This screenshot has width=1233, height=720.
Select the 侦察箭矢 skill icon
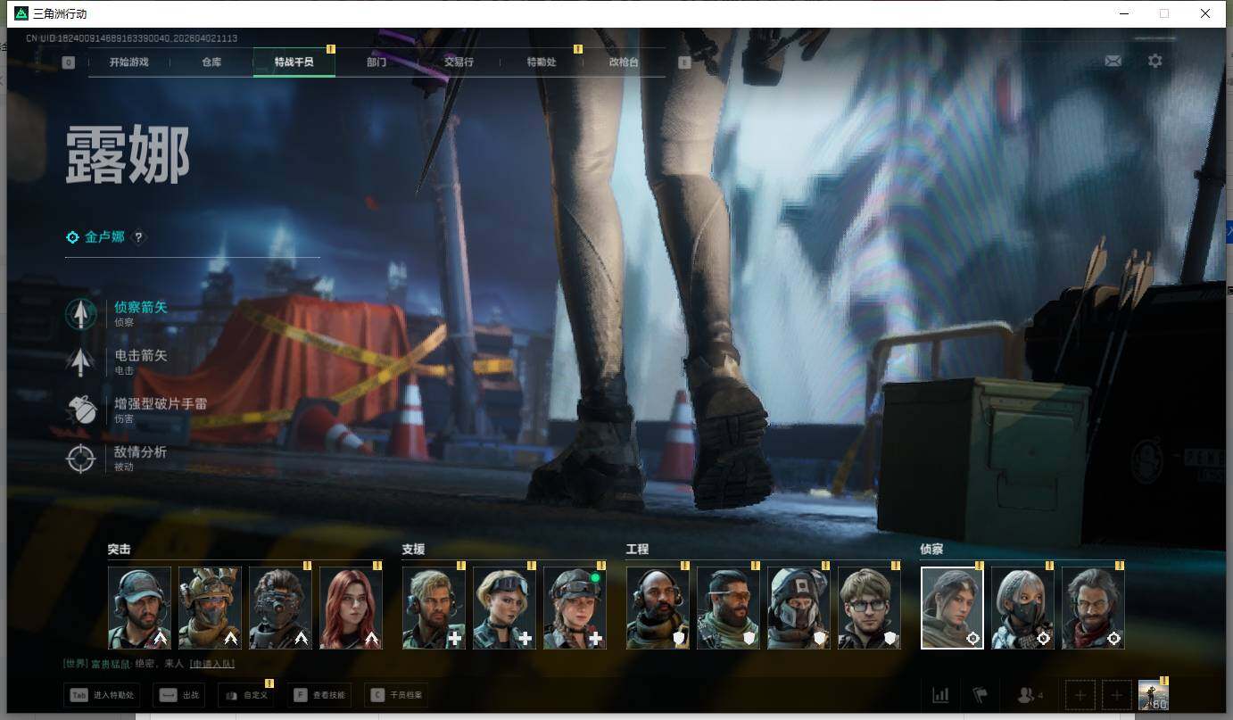pyautogui.click(x=81, y=314)
